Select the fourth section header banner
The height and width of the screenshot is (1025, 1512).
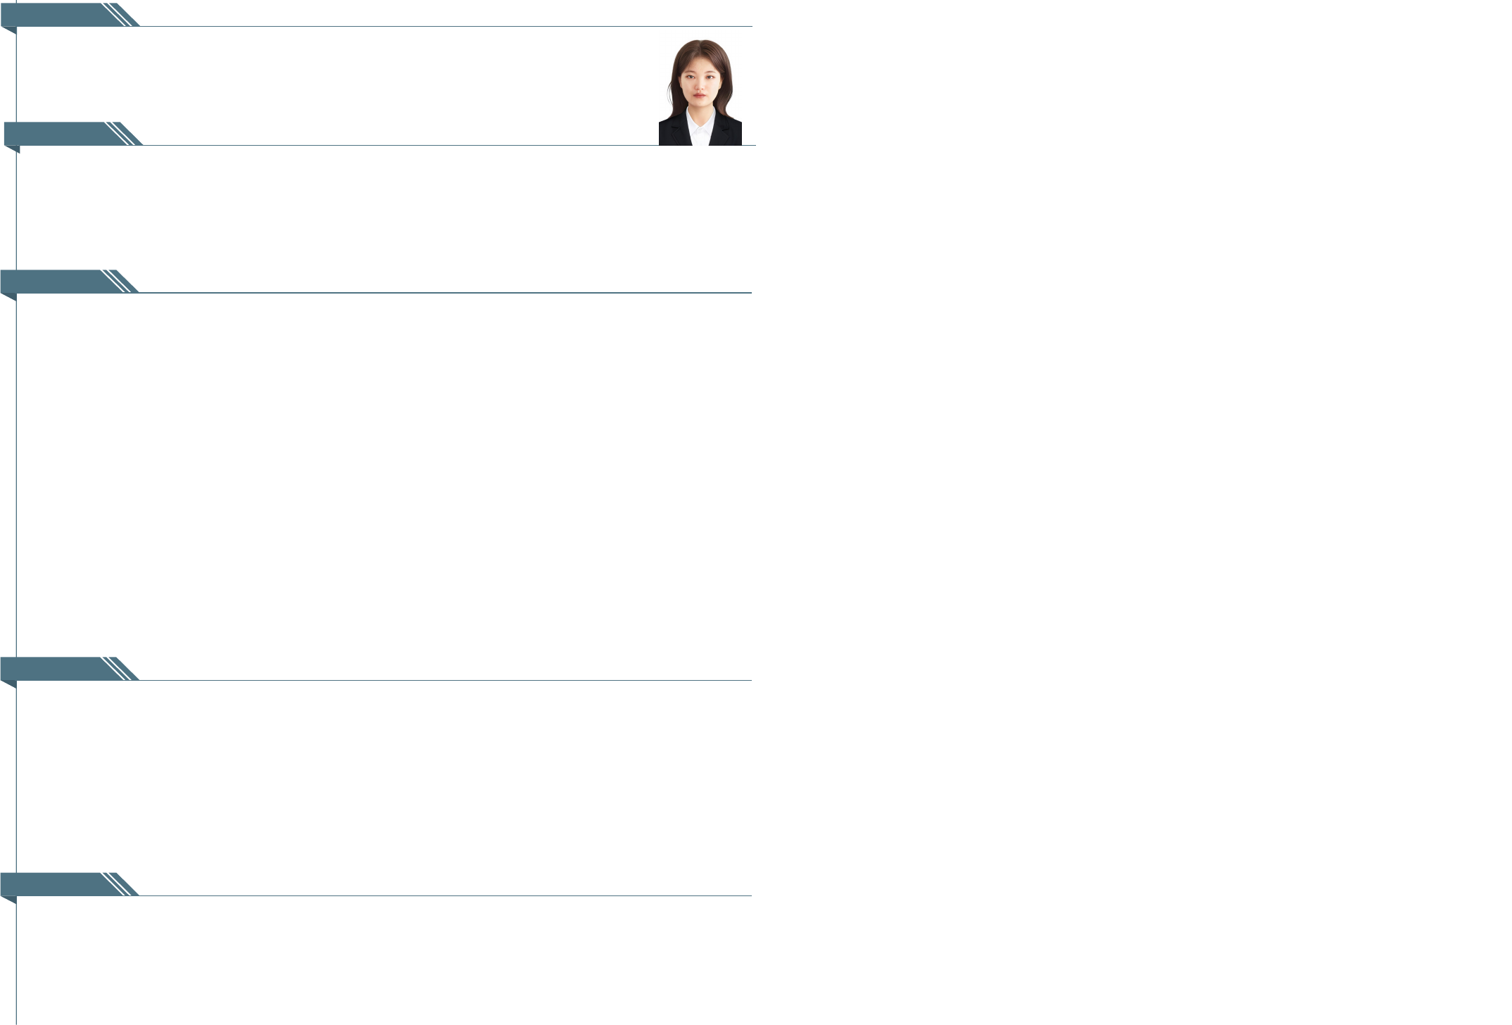tap(55, 668)
